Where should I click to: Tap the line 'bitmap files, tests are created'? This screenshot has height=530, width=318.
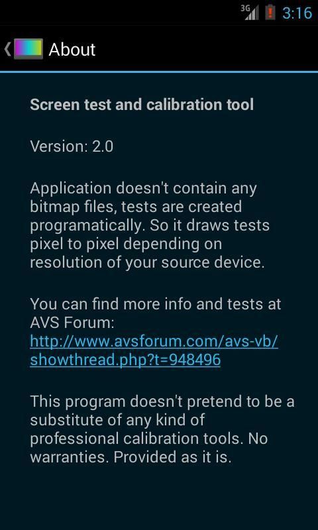point(136,207)
